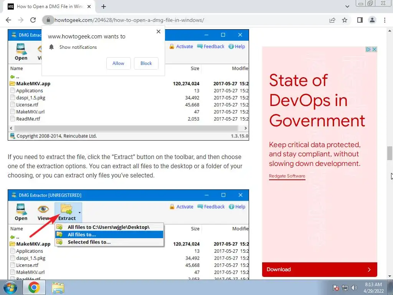The image size is (393, 295).
Task: Click the Action Center flag tray icon
Action: [335, 288]
